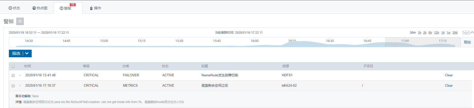The width and height of the screenshot is (474, 108).
Task: Tick the checkbox for the 17:18:37 alert
Action: (13, 86)
